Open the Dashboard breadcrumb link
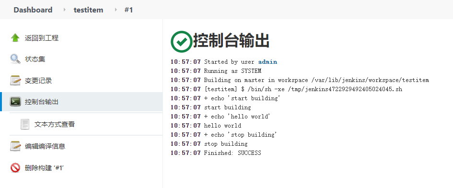The width and height of the screenshot is (453, 188). (33, 10)
